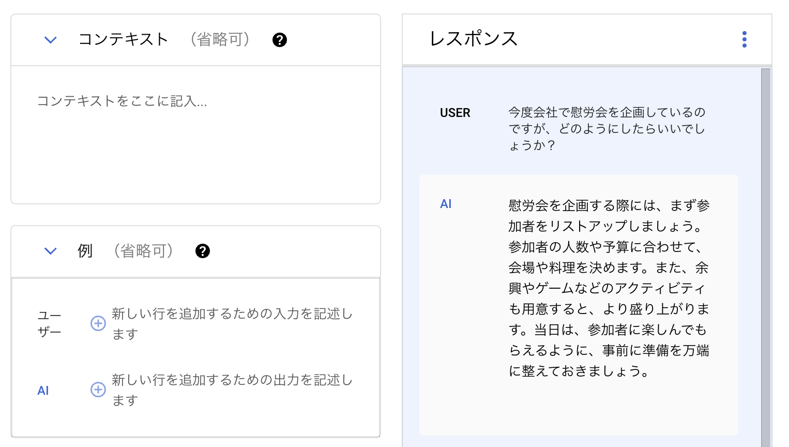
Task: Collapse the 例 section chevron
Action: [50, 251]
